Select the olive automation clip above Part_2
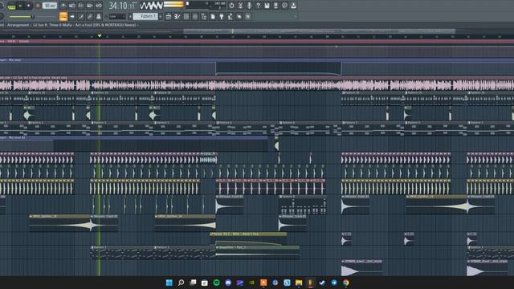 pyautogui.click(x=248, y=239)
